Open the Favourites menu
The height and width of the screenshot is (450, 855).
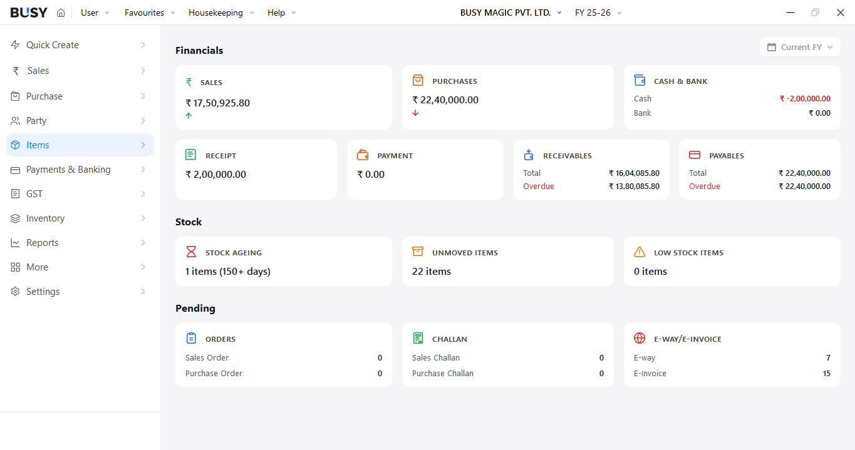(150, 13)
